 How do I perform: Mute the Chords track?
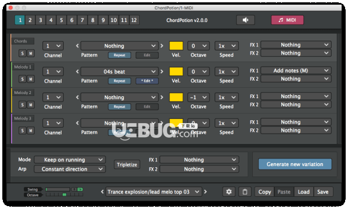31,53
